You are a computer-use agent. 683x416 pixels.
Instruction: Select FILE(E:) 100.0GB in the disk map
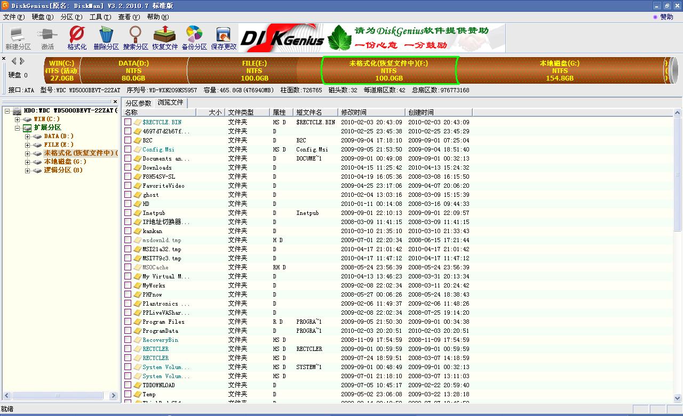tap(254, 70)
